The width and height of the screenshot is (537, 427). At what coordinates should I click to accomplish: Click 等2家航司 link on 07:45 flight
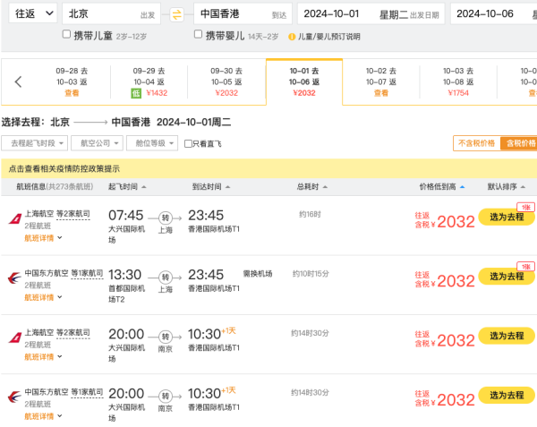(x=73, y=214)
